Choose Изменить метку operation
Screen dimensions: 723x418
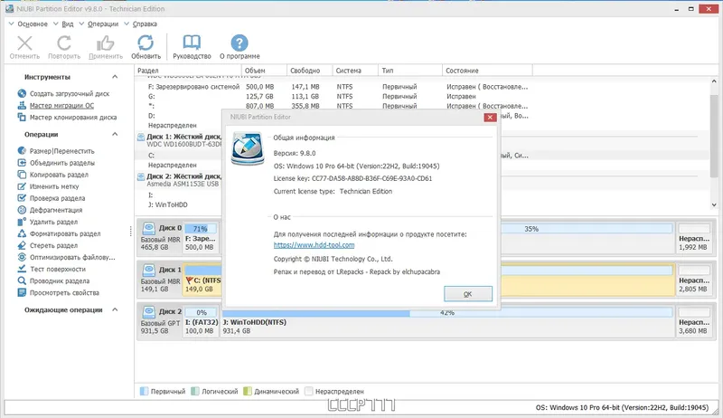tap(54, 186)
